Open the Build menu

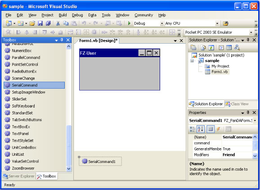(x=63, y=15)
